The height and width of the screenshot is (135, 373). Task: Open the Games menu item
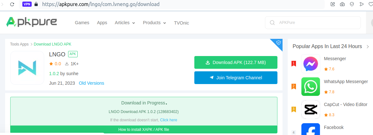click(x=82, y=23)
